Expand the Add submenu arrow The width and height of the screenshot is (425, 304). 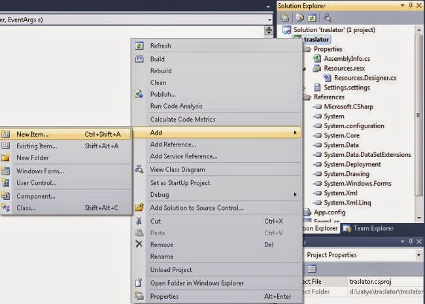295,133
